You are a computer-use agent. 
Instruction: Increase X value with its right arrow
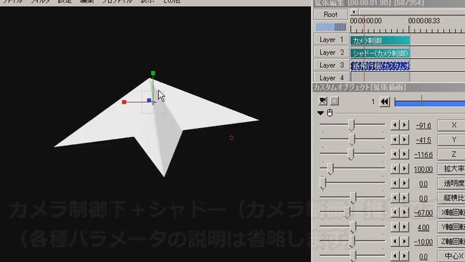[x=405, y=125]
